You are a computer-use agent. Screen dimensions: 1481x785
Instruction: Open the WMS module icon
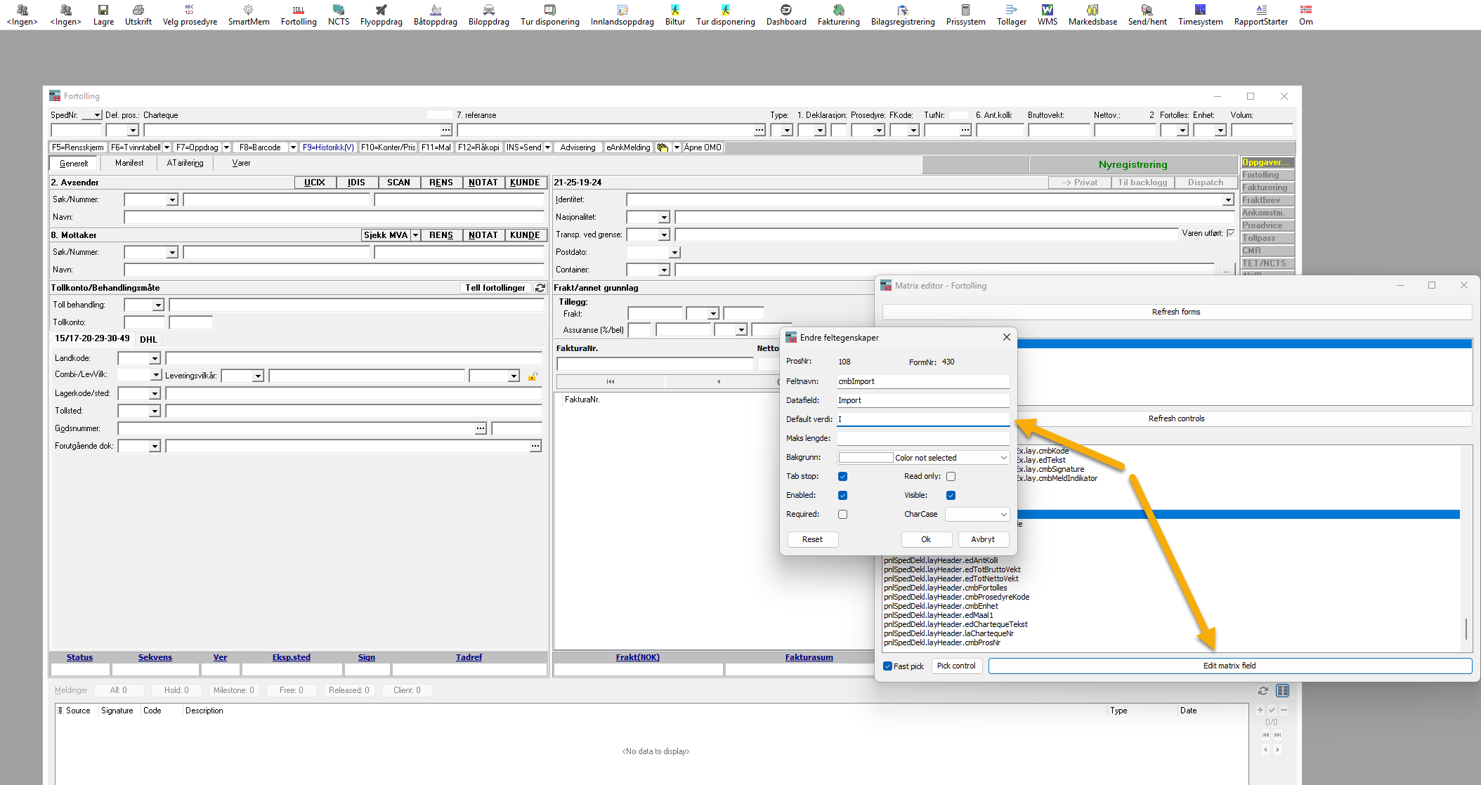point(1047,11)
